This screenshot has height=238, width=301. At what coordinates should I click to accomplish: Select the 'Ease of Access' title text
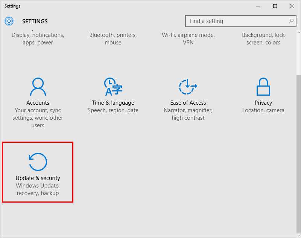188,103
